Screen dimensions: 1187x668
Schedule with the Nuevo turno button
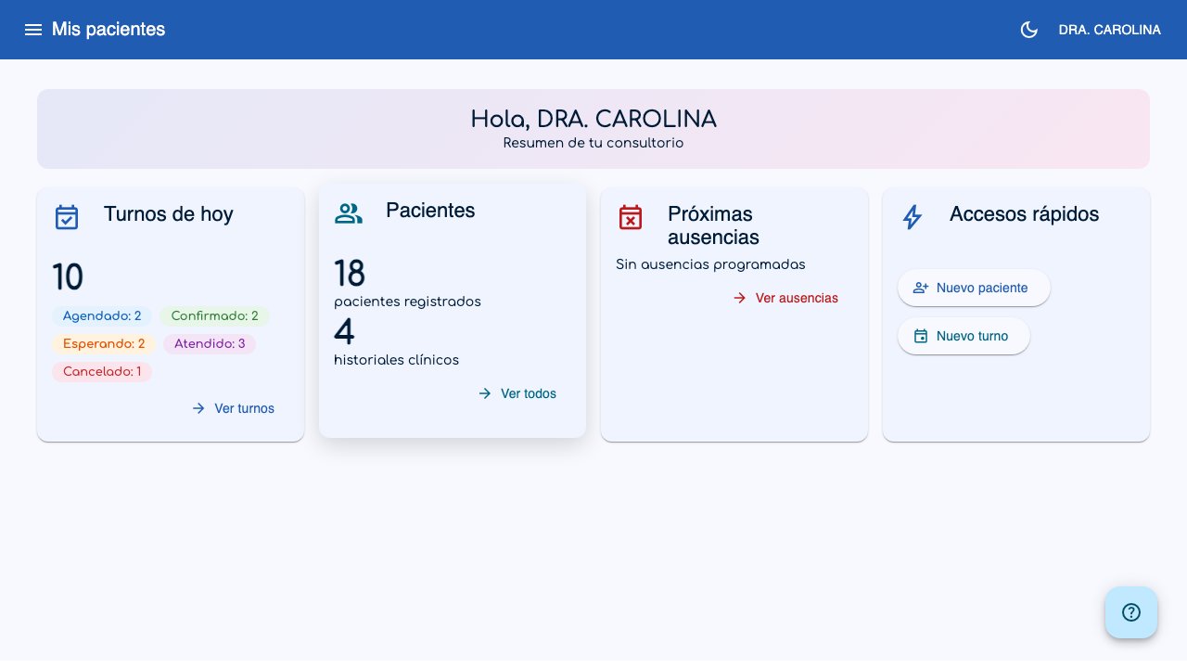click(x=964, y=336)
